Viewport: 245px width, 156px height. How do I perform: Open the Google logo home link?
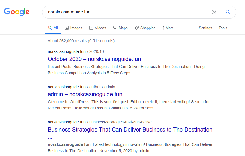tap(17, 12)
